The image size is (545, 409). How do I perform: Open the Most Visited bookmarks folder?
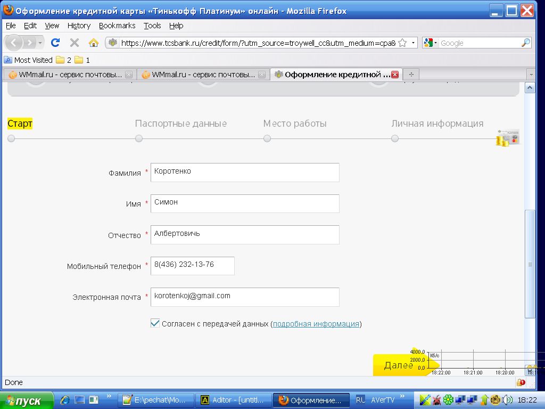(x=29, y=60)
